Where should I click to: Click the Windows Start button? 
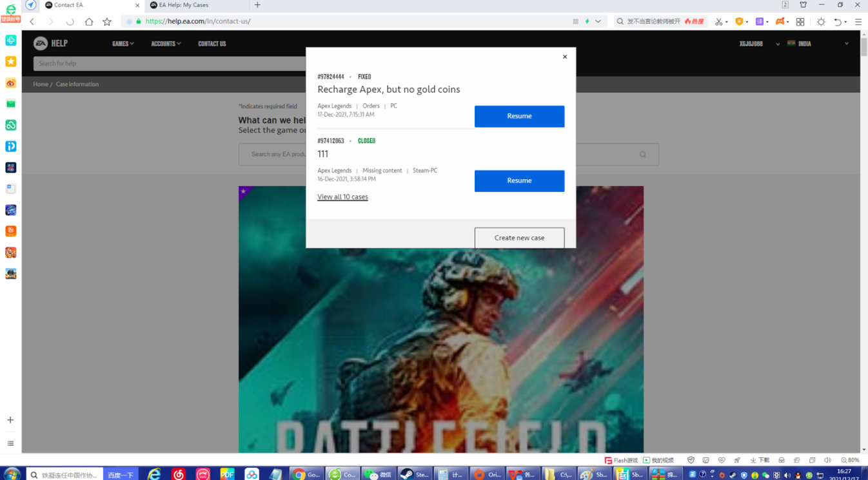[12, 474]
